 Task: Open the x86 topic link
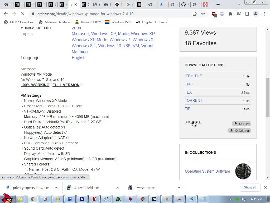click(x=127, y=46)
